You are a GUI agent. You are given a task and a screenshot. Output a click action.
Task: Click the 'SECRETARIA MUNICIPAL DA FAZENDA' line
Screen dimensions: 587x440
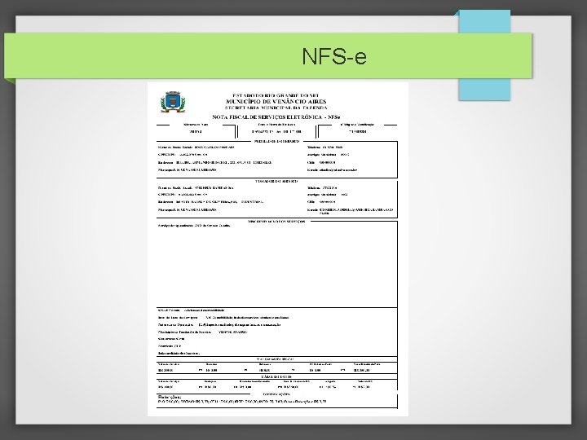click(x=276, y=108)
